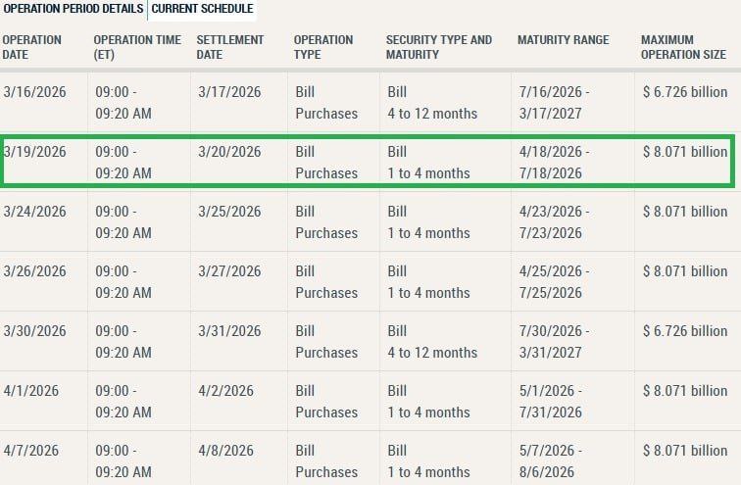Click the Maximum Operation Size column header
741x485 pixels.
tap(683, 47)
